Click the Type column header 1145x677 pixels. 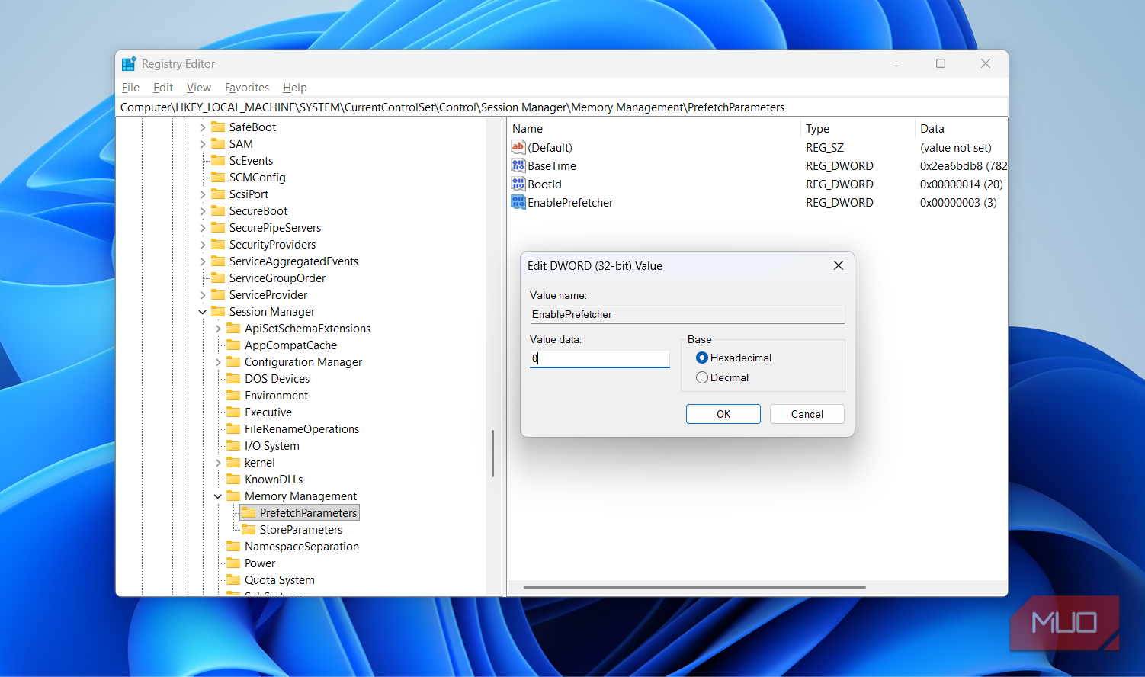click(x=817, y=129)
